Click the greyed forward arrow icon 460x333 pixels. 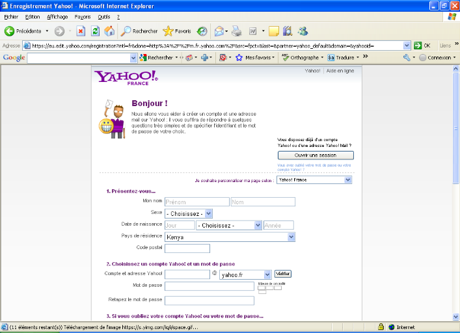[x=60, y=31]
